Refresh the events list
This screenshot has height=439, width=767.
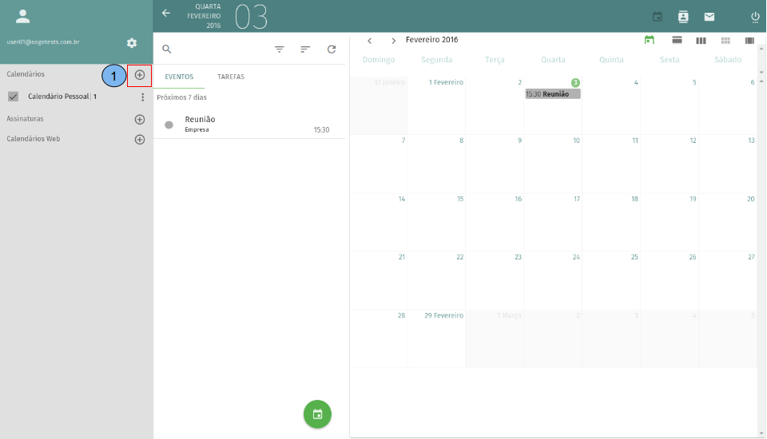pyautogui.click(x=332, y=49)
